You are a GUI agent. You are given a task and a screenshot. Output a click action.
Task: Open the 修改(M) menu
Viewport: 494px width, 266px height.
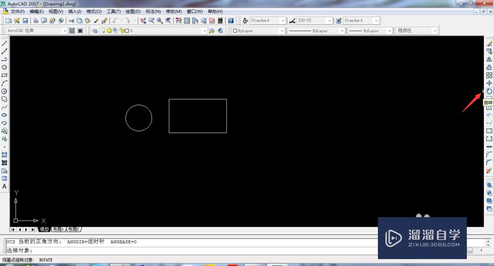174,11
